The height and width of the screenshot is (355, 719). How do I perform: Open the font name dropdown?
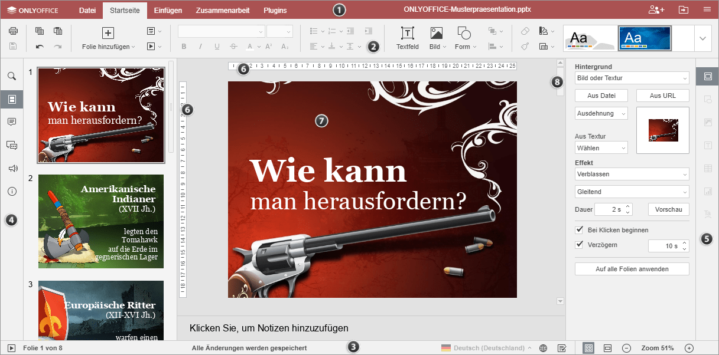pos(261,32)
